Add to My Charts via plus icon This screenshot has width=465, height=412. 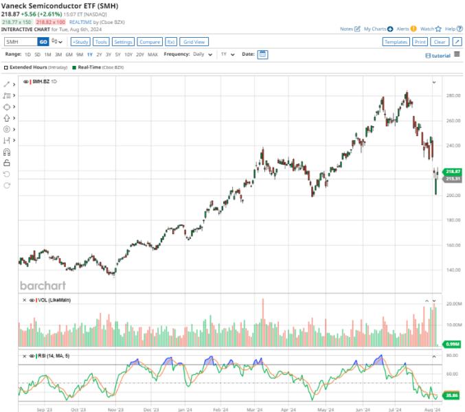pyautogui.click(x=390, y=29)
